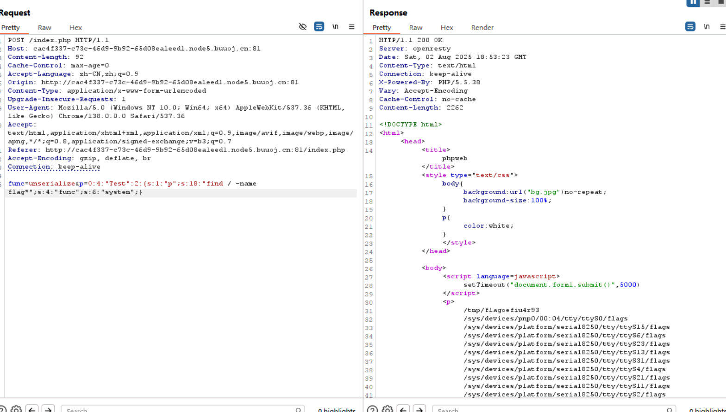This screenshot has height=412, width=726.
Task: Click the Host header line in Request
Action: 134,49
